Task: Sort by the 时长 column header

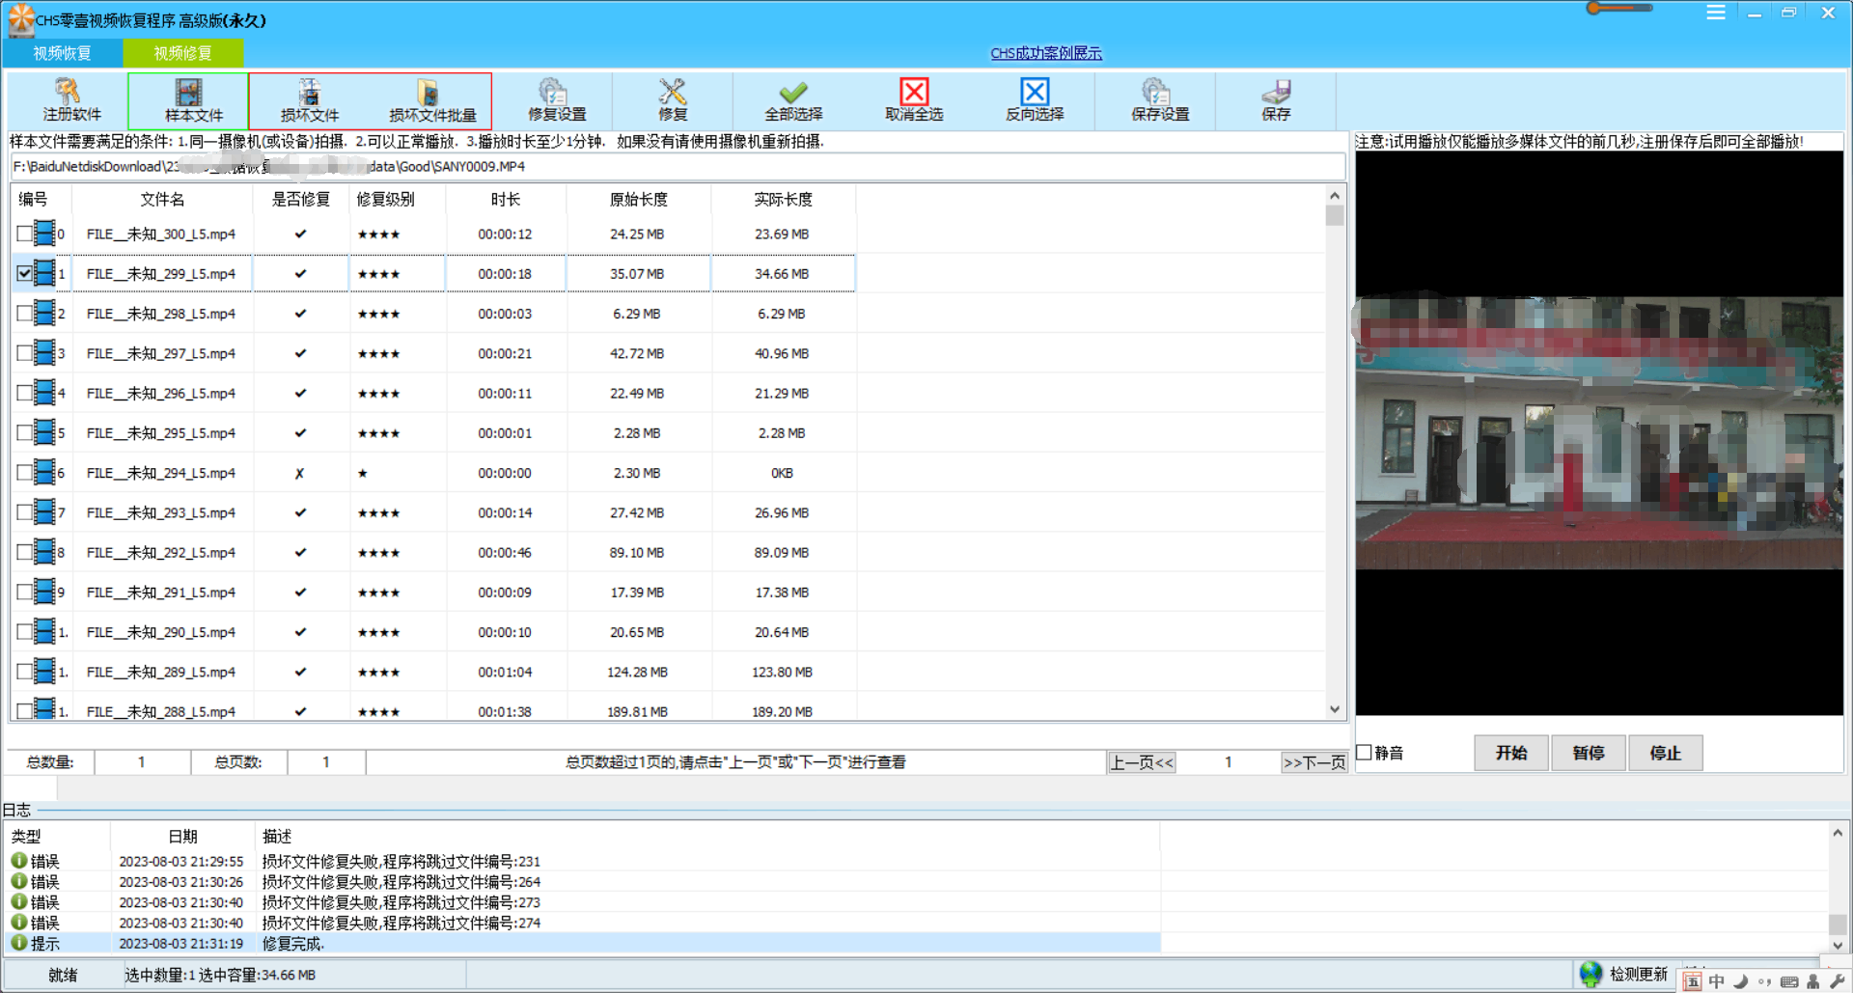Action: 506,199
